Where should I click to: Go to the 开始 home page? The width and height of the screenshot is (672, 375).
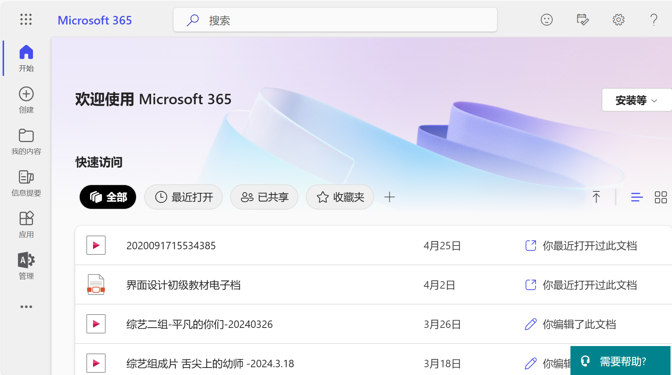(26, 57)
